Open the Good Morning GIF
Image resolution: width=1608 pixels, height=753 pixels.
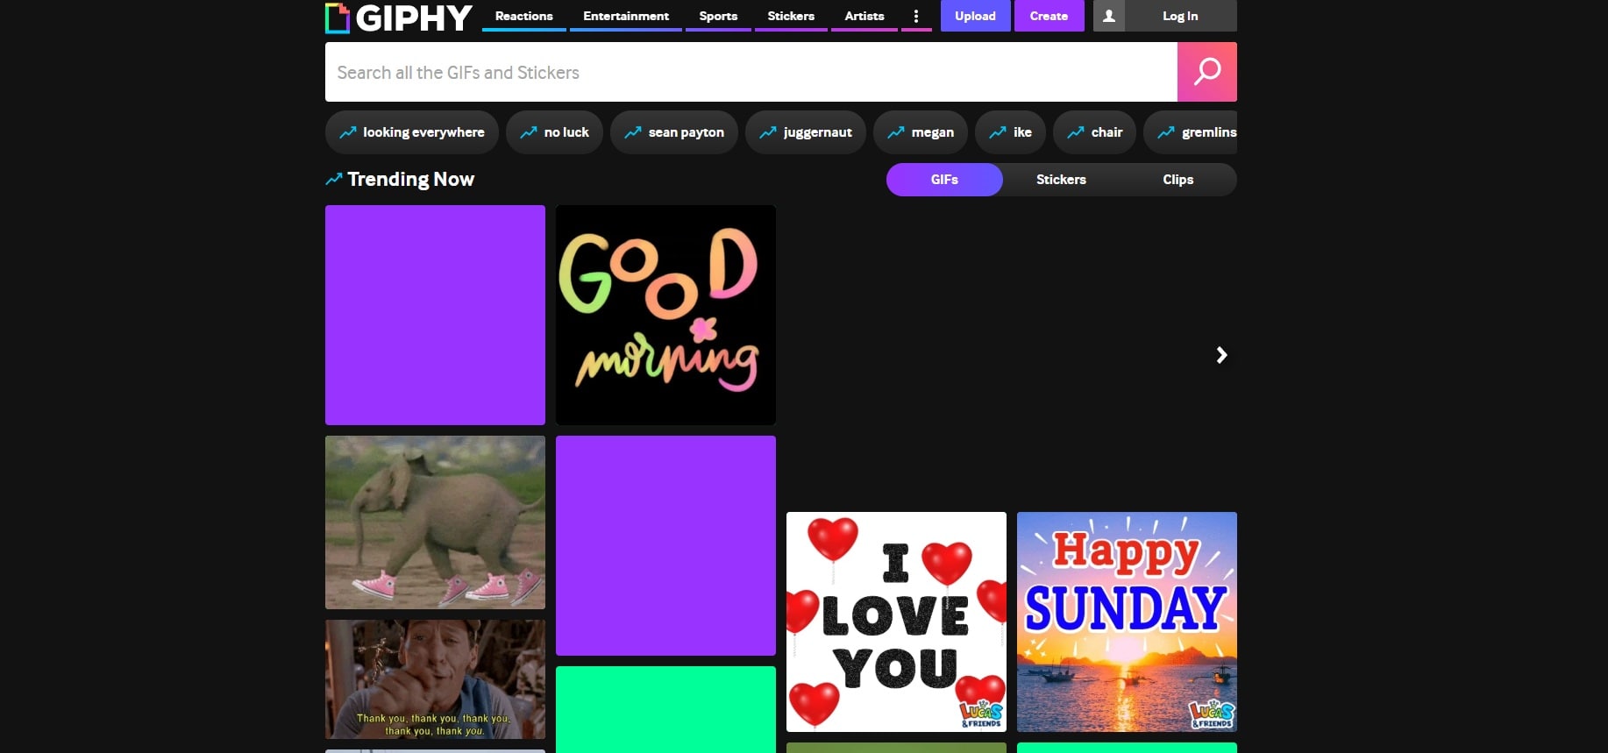tap(665, 315)
